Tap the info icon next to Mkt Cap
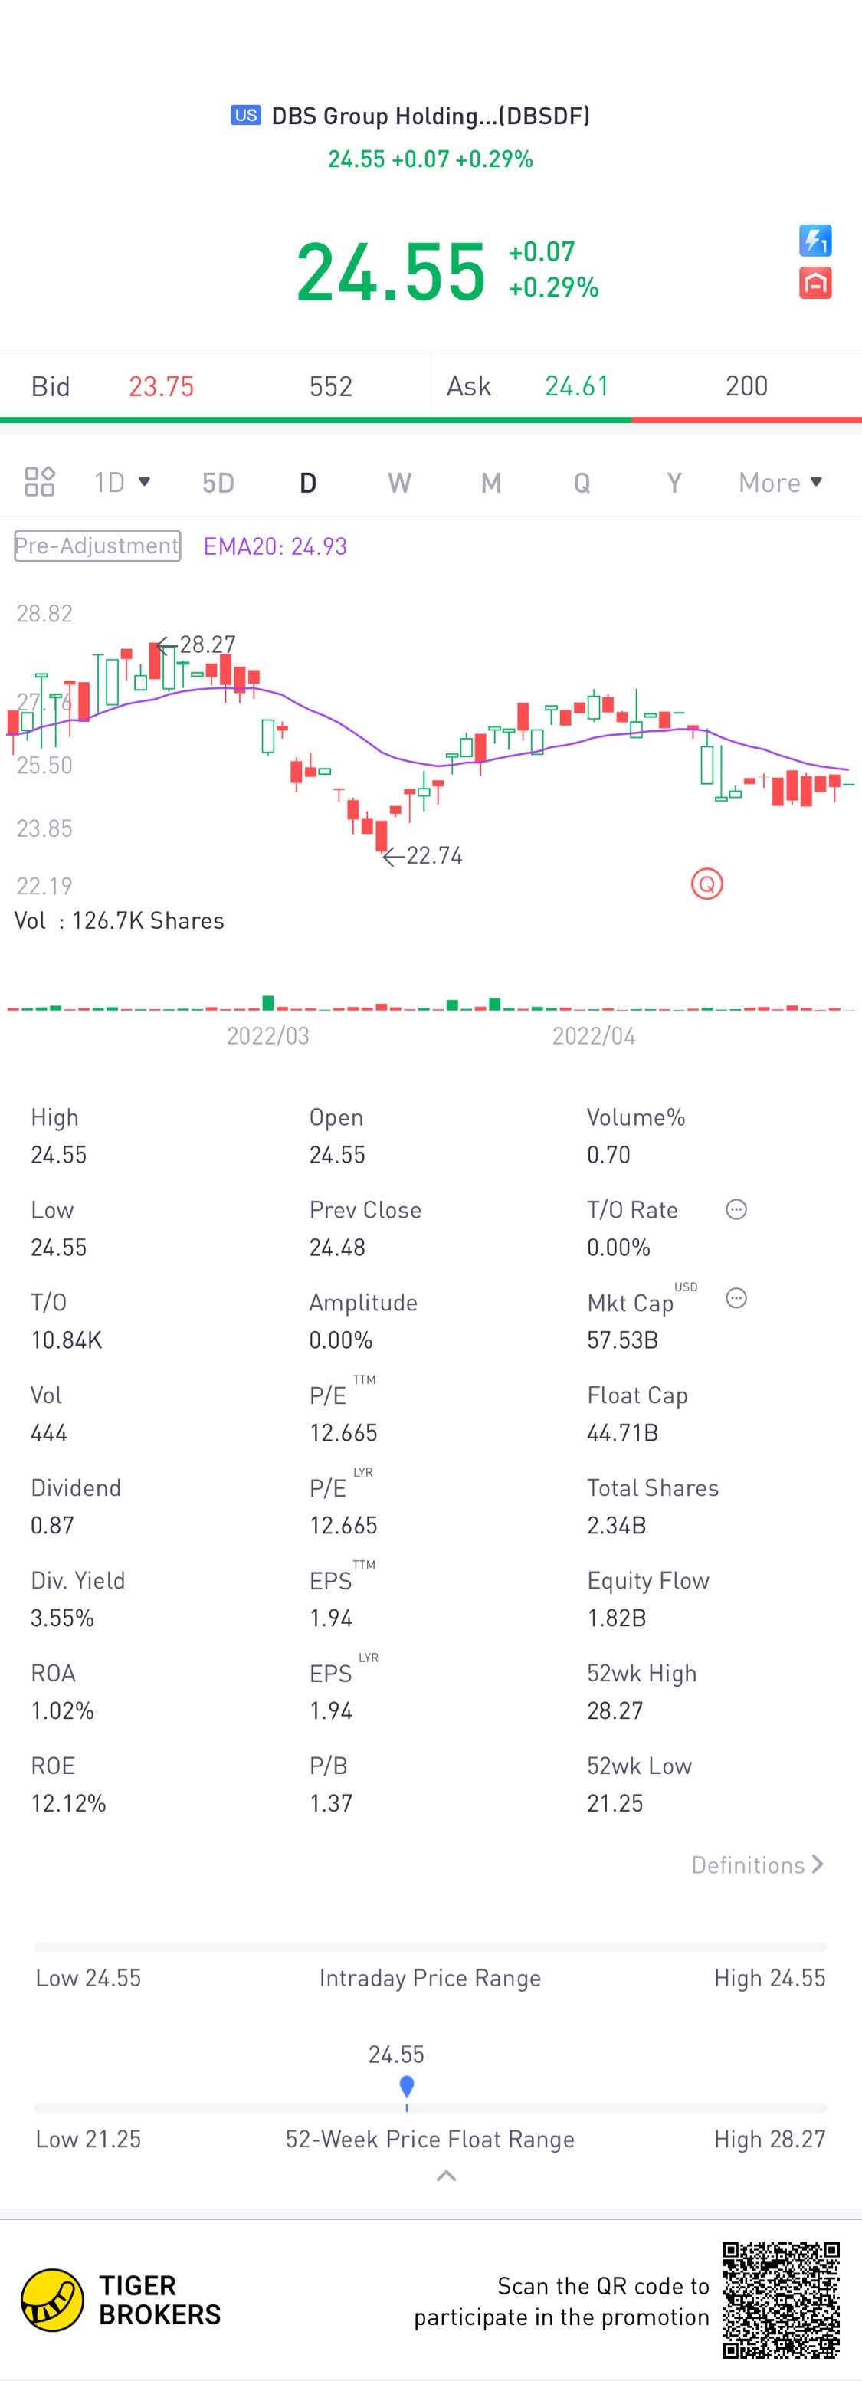 click(x=736, y=1297)
